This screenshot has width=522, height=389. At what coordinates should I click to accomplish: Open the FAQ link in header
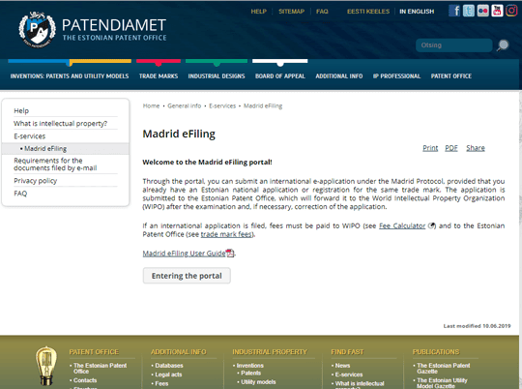[x=322, y=12]
